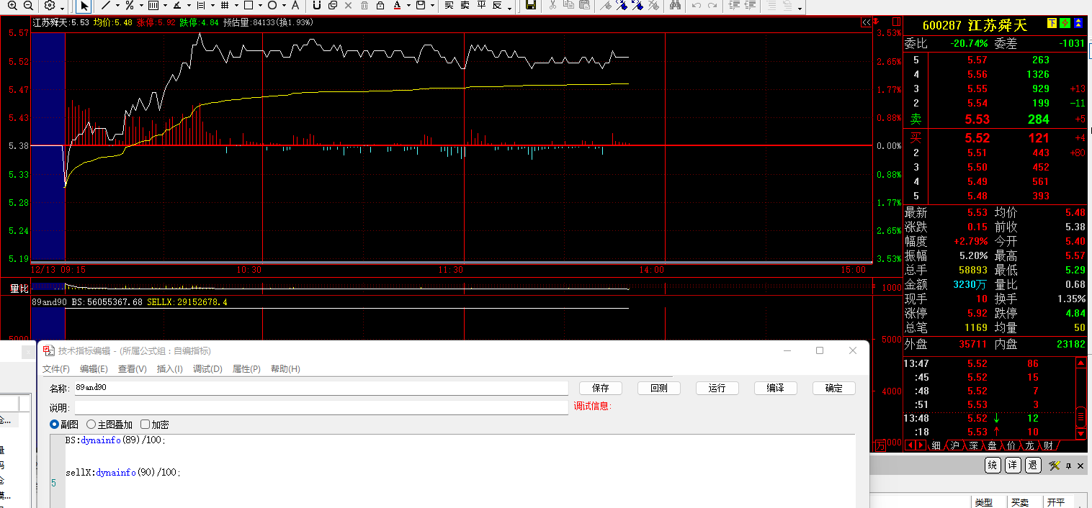Click the green floppy disk save icon
1092x508 pixels.
[x=531, y=6]
